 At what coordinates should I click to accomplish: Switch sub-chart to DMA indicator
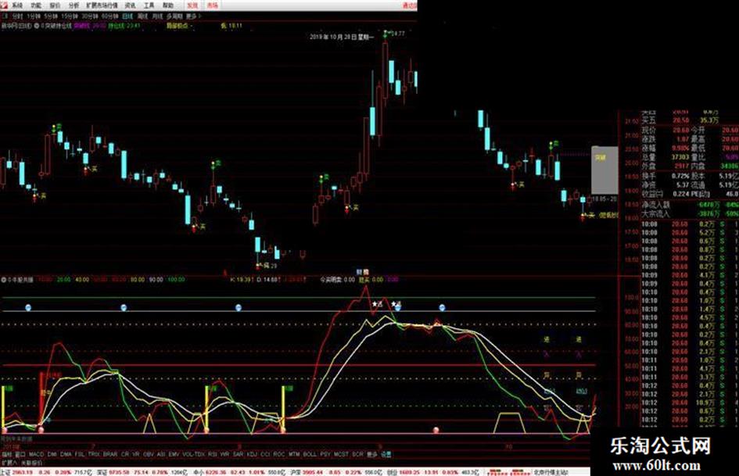pos(66,454)
